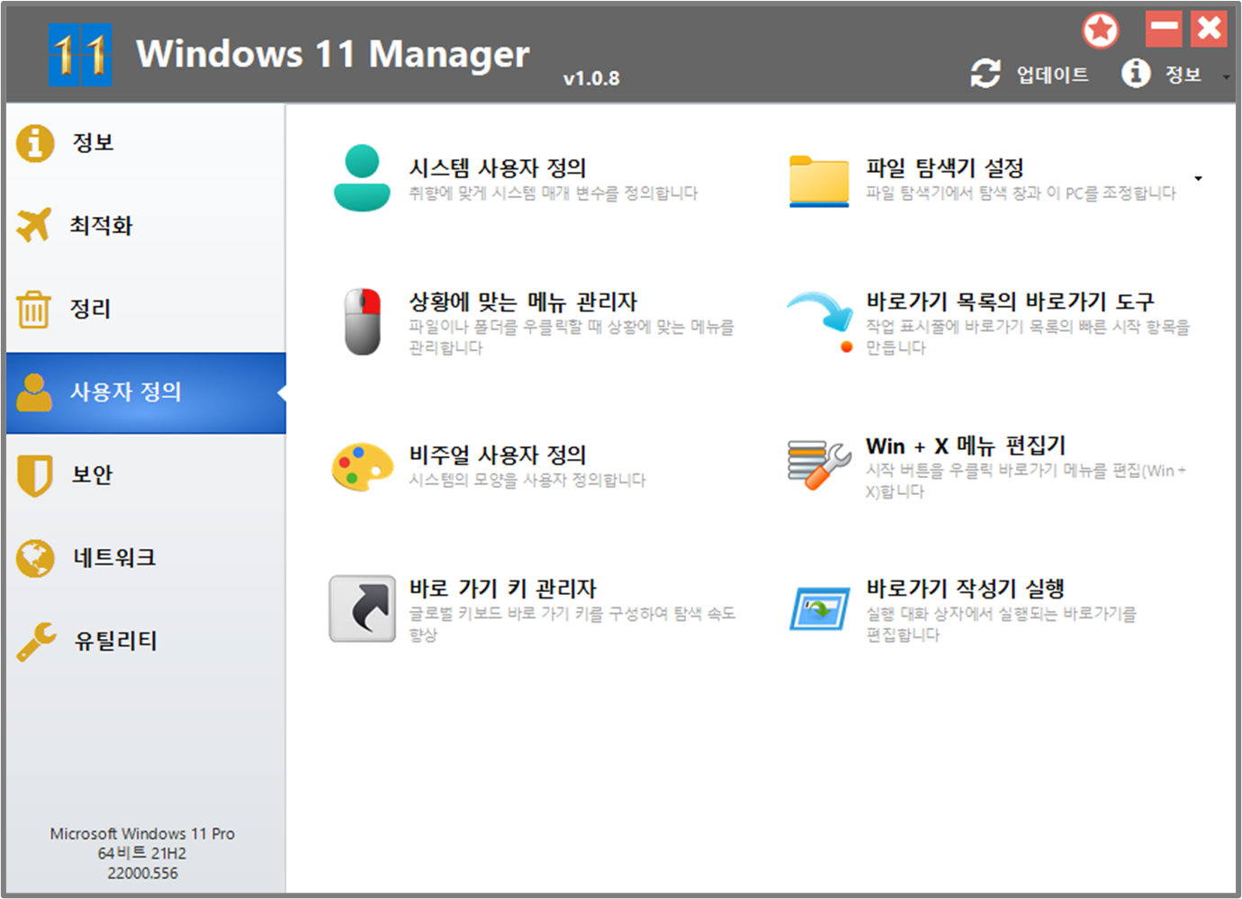Switch to the 유틸리티 tab

click(146, 642)
